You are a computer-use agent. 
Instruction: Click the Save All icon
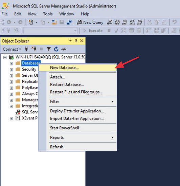[x=69, y=22]
